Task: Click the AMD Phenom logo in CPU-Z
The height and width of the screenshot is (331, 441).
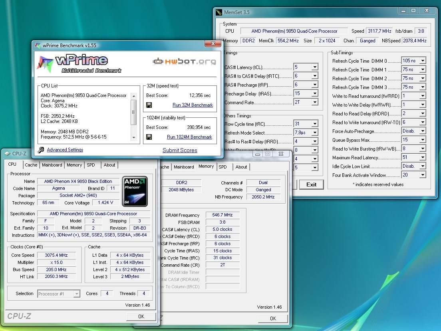Action: [135, 191]
